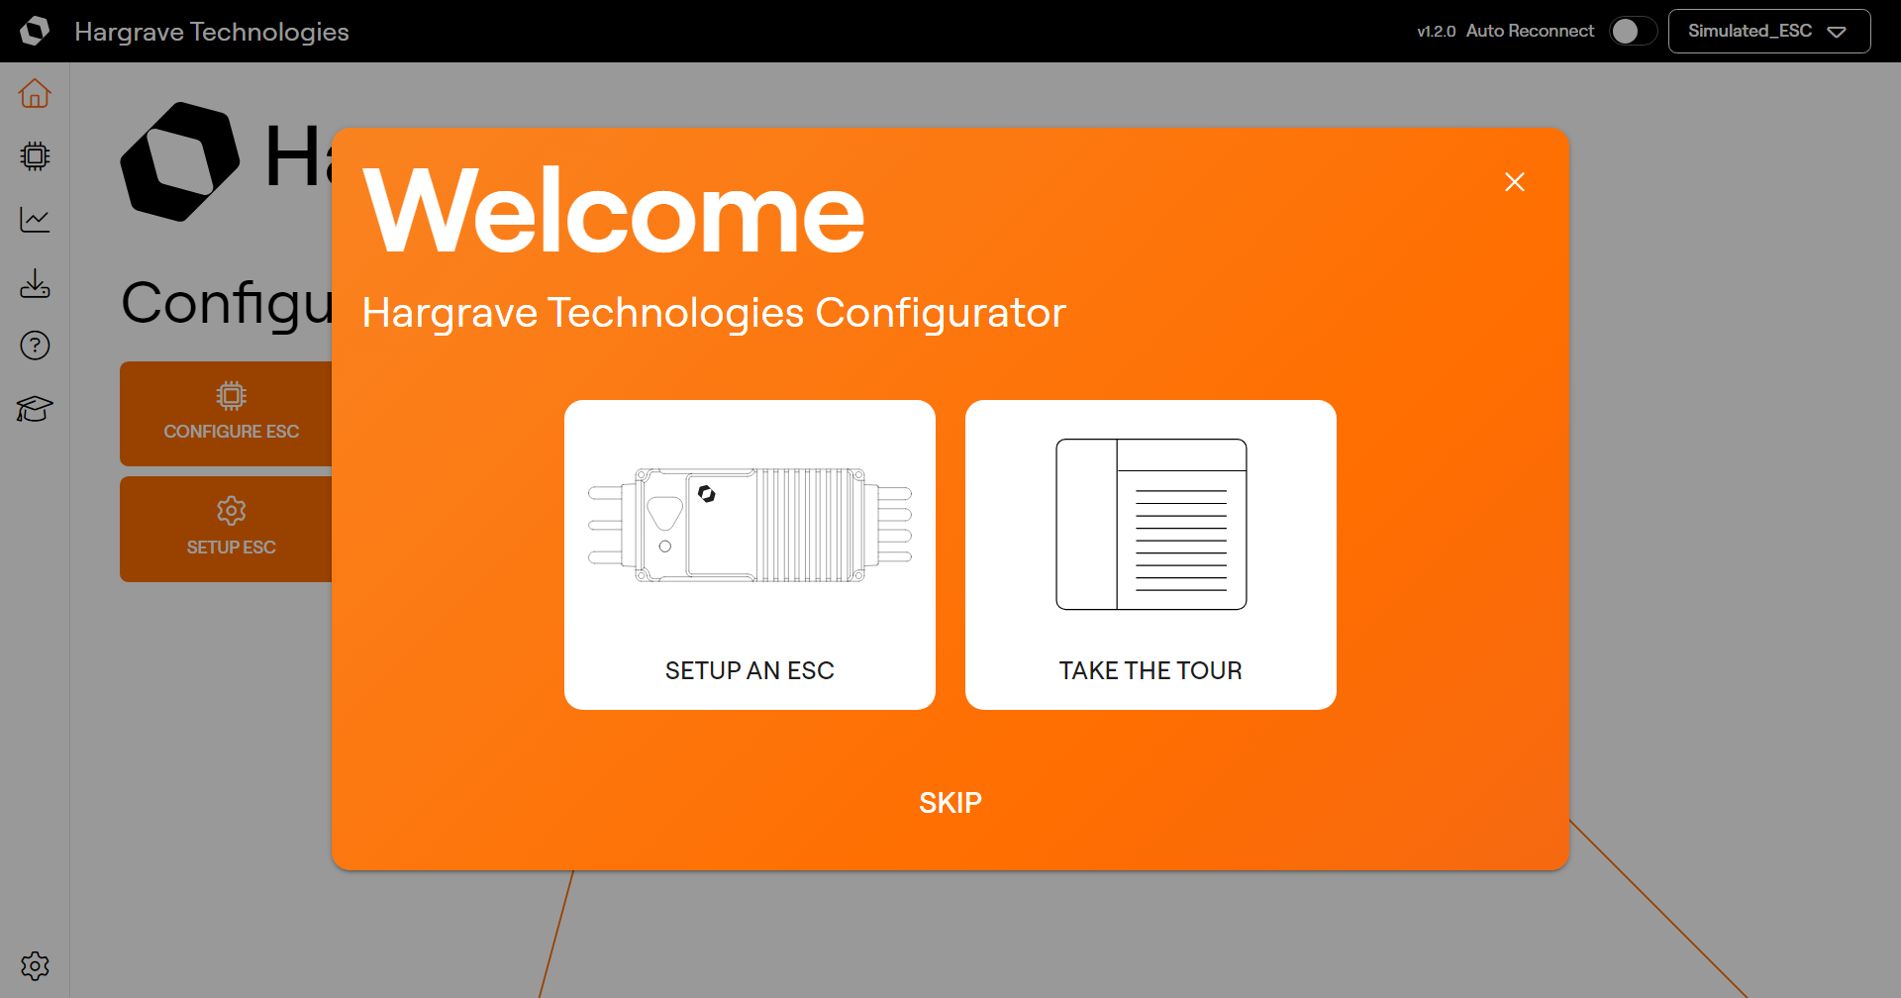Click the firmware download icon in sidebar
The height and width of the screenshot is (998, 1901).
pos(35,283)
